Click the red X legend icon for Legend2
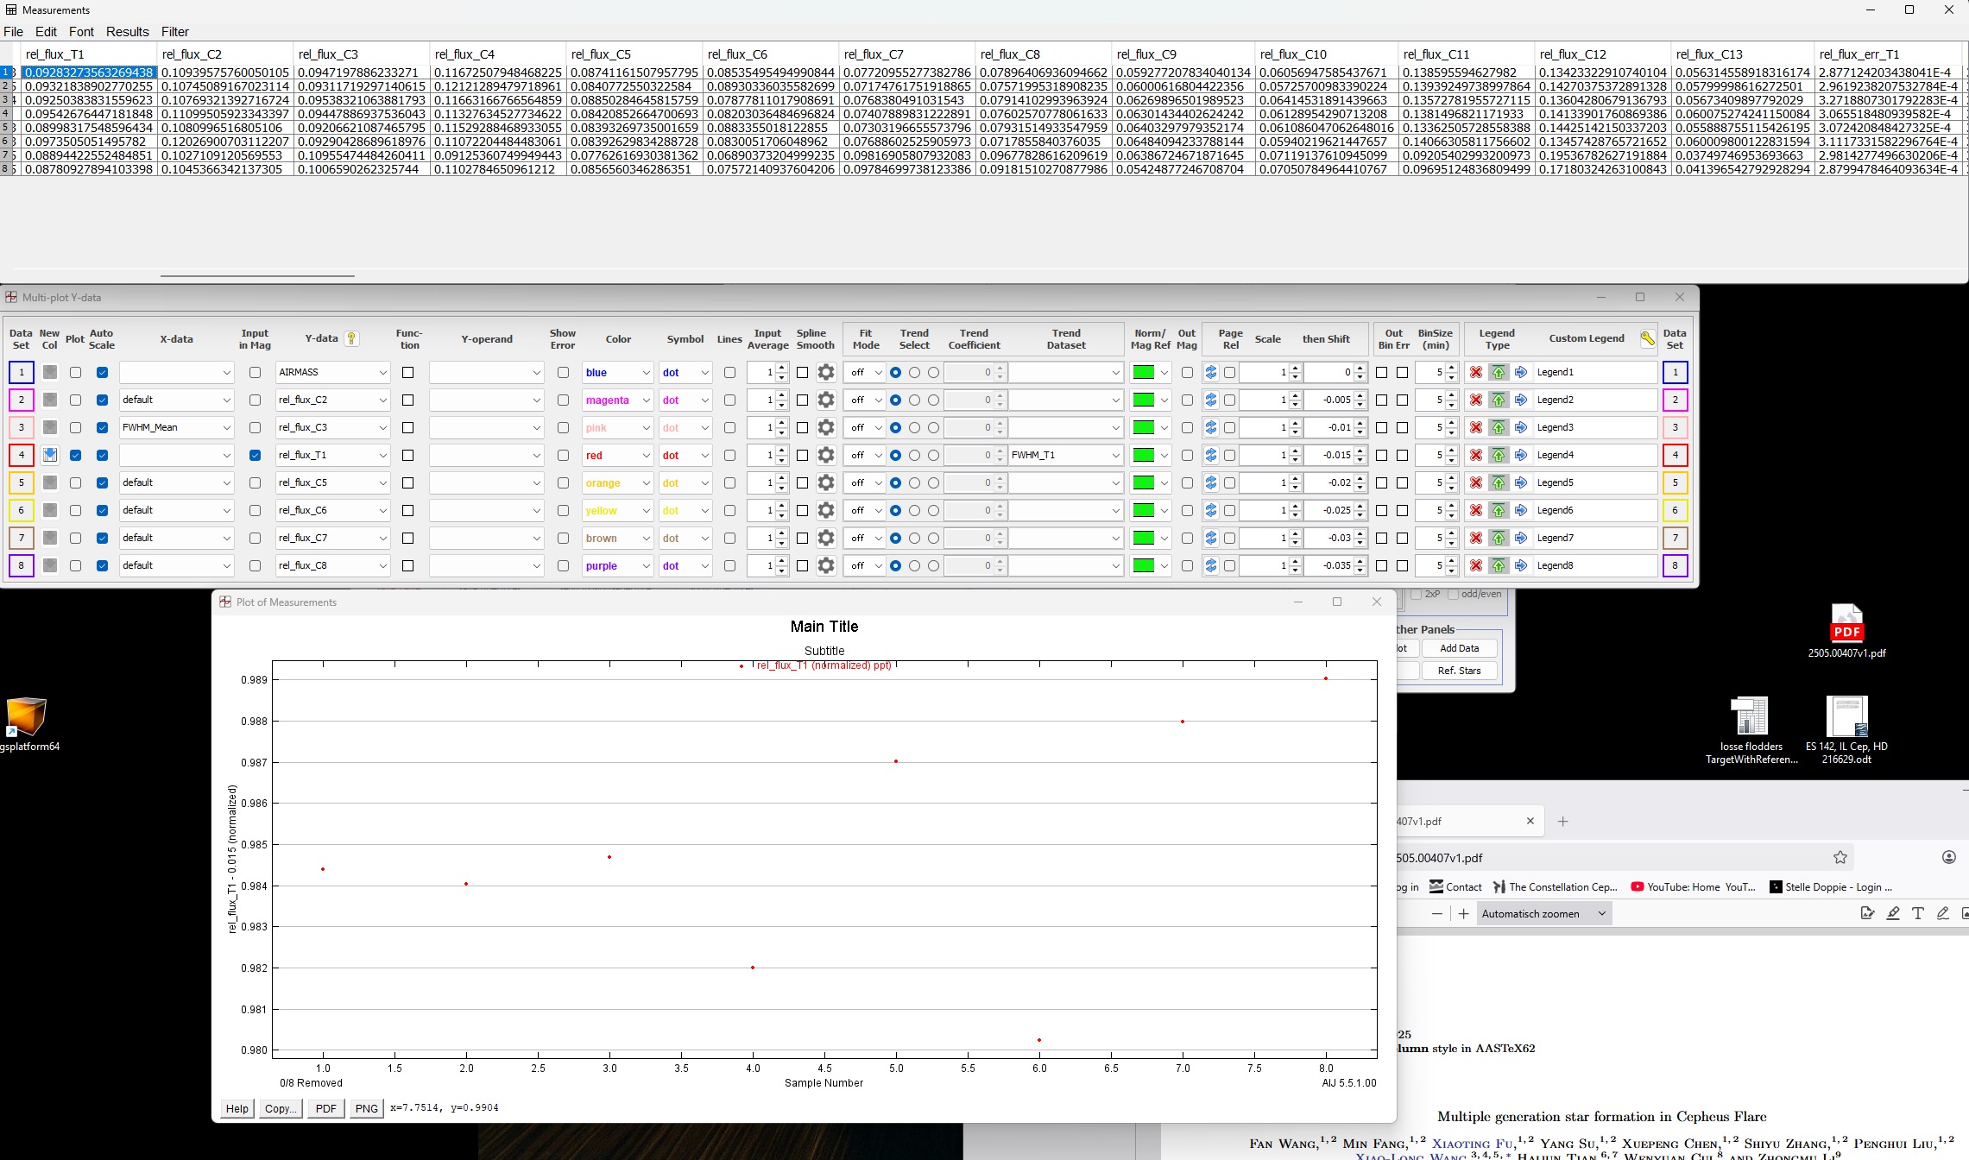Image resolution: width=1969 pixels, height=1160 pixels. [1476, 400]
